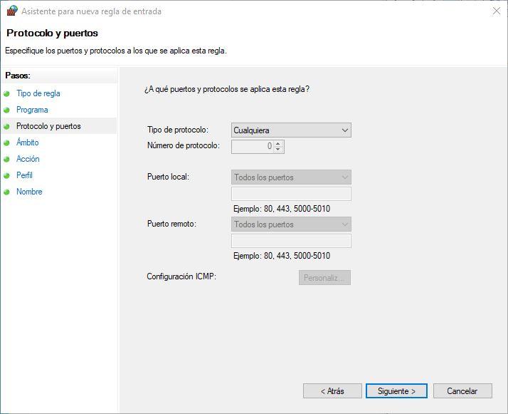Click the green bullet beside Ámbito
Viewport: 508px width, 414px height.
tap(7, 143)
